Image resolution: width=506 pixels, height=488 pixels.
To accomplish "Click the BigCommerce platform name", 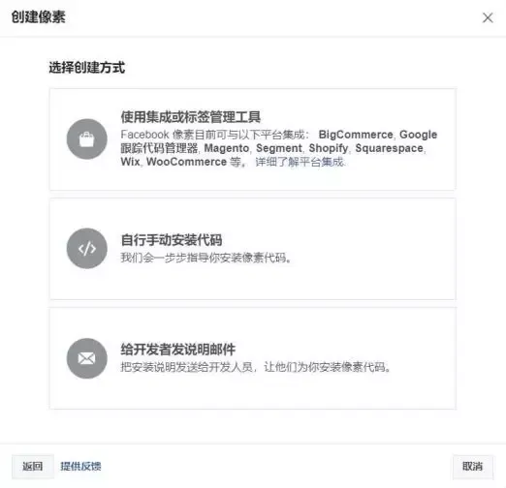I will click(x=356, y=135).
